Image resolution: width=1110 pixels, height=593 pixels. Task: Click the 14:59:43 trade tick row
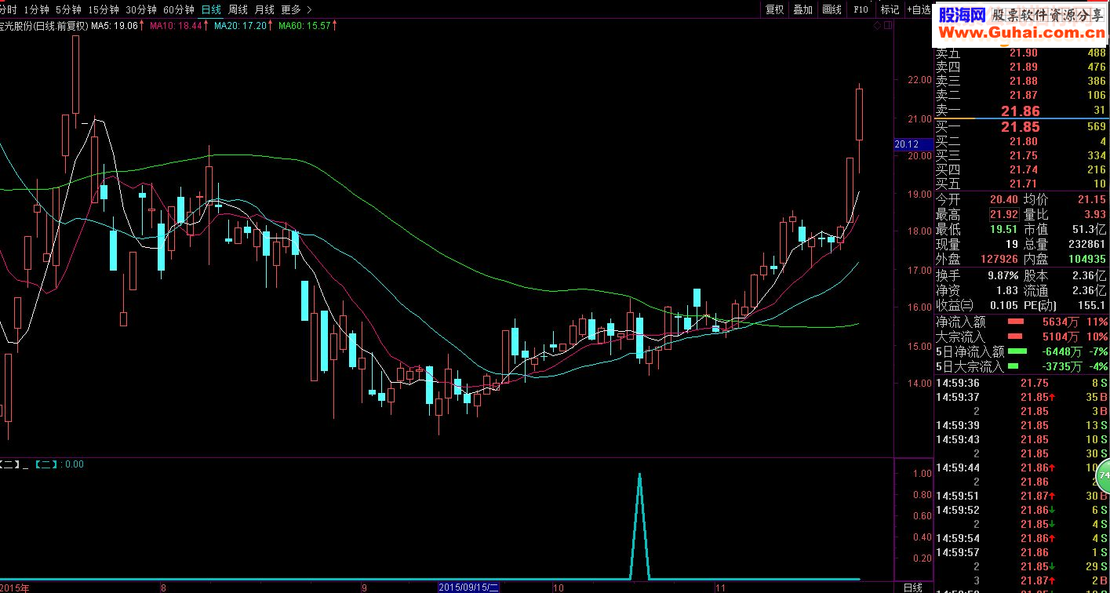tap(1021, 439)
